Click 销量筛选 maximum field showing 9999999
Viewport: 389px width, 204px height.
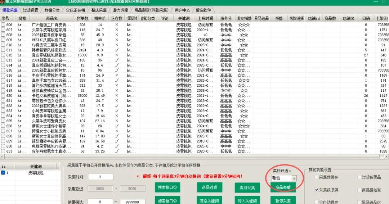click(132, 202)
